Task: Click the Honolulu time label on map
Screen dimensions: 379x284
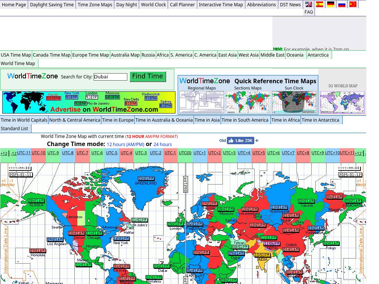Action: (37, 251)
